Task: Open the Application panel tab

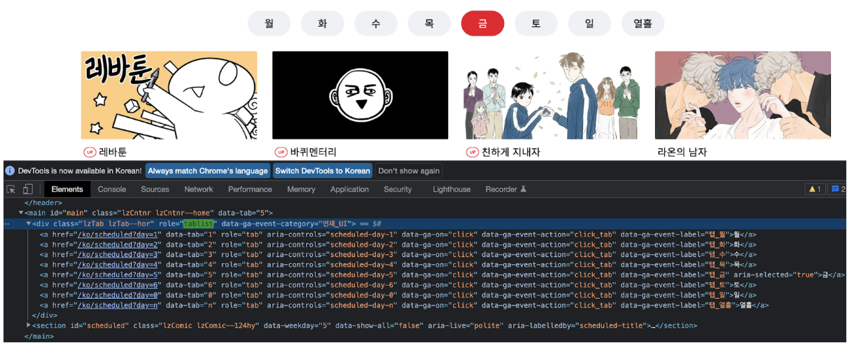Action: pyautogui.click(x=349, y=189)
